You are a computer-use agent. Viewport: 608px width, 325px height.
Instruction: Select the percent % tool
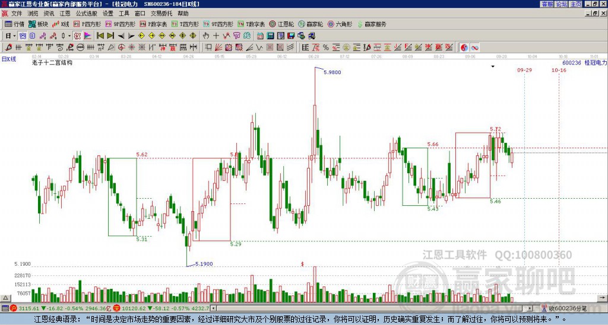tap(326, 47)
